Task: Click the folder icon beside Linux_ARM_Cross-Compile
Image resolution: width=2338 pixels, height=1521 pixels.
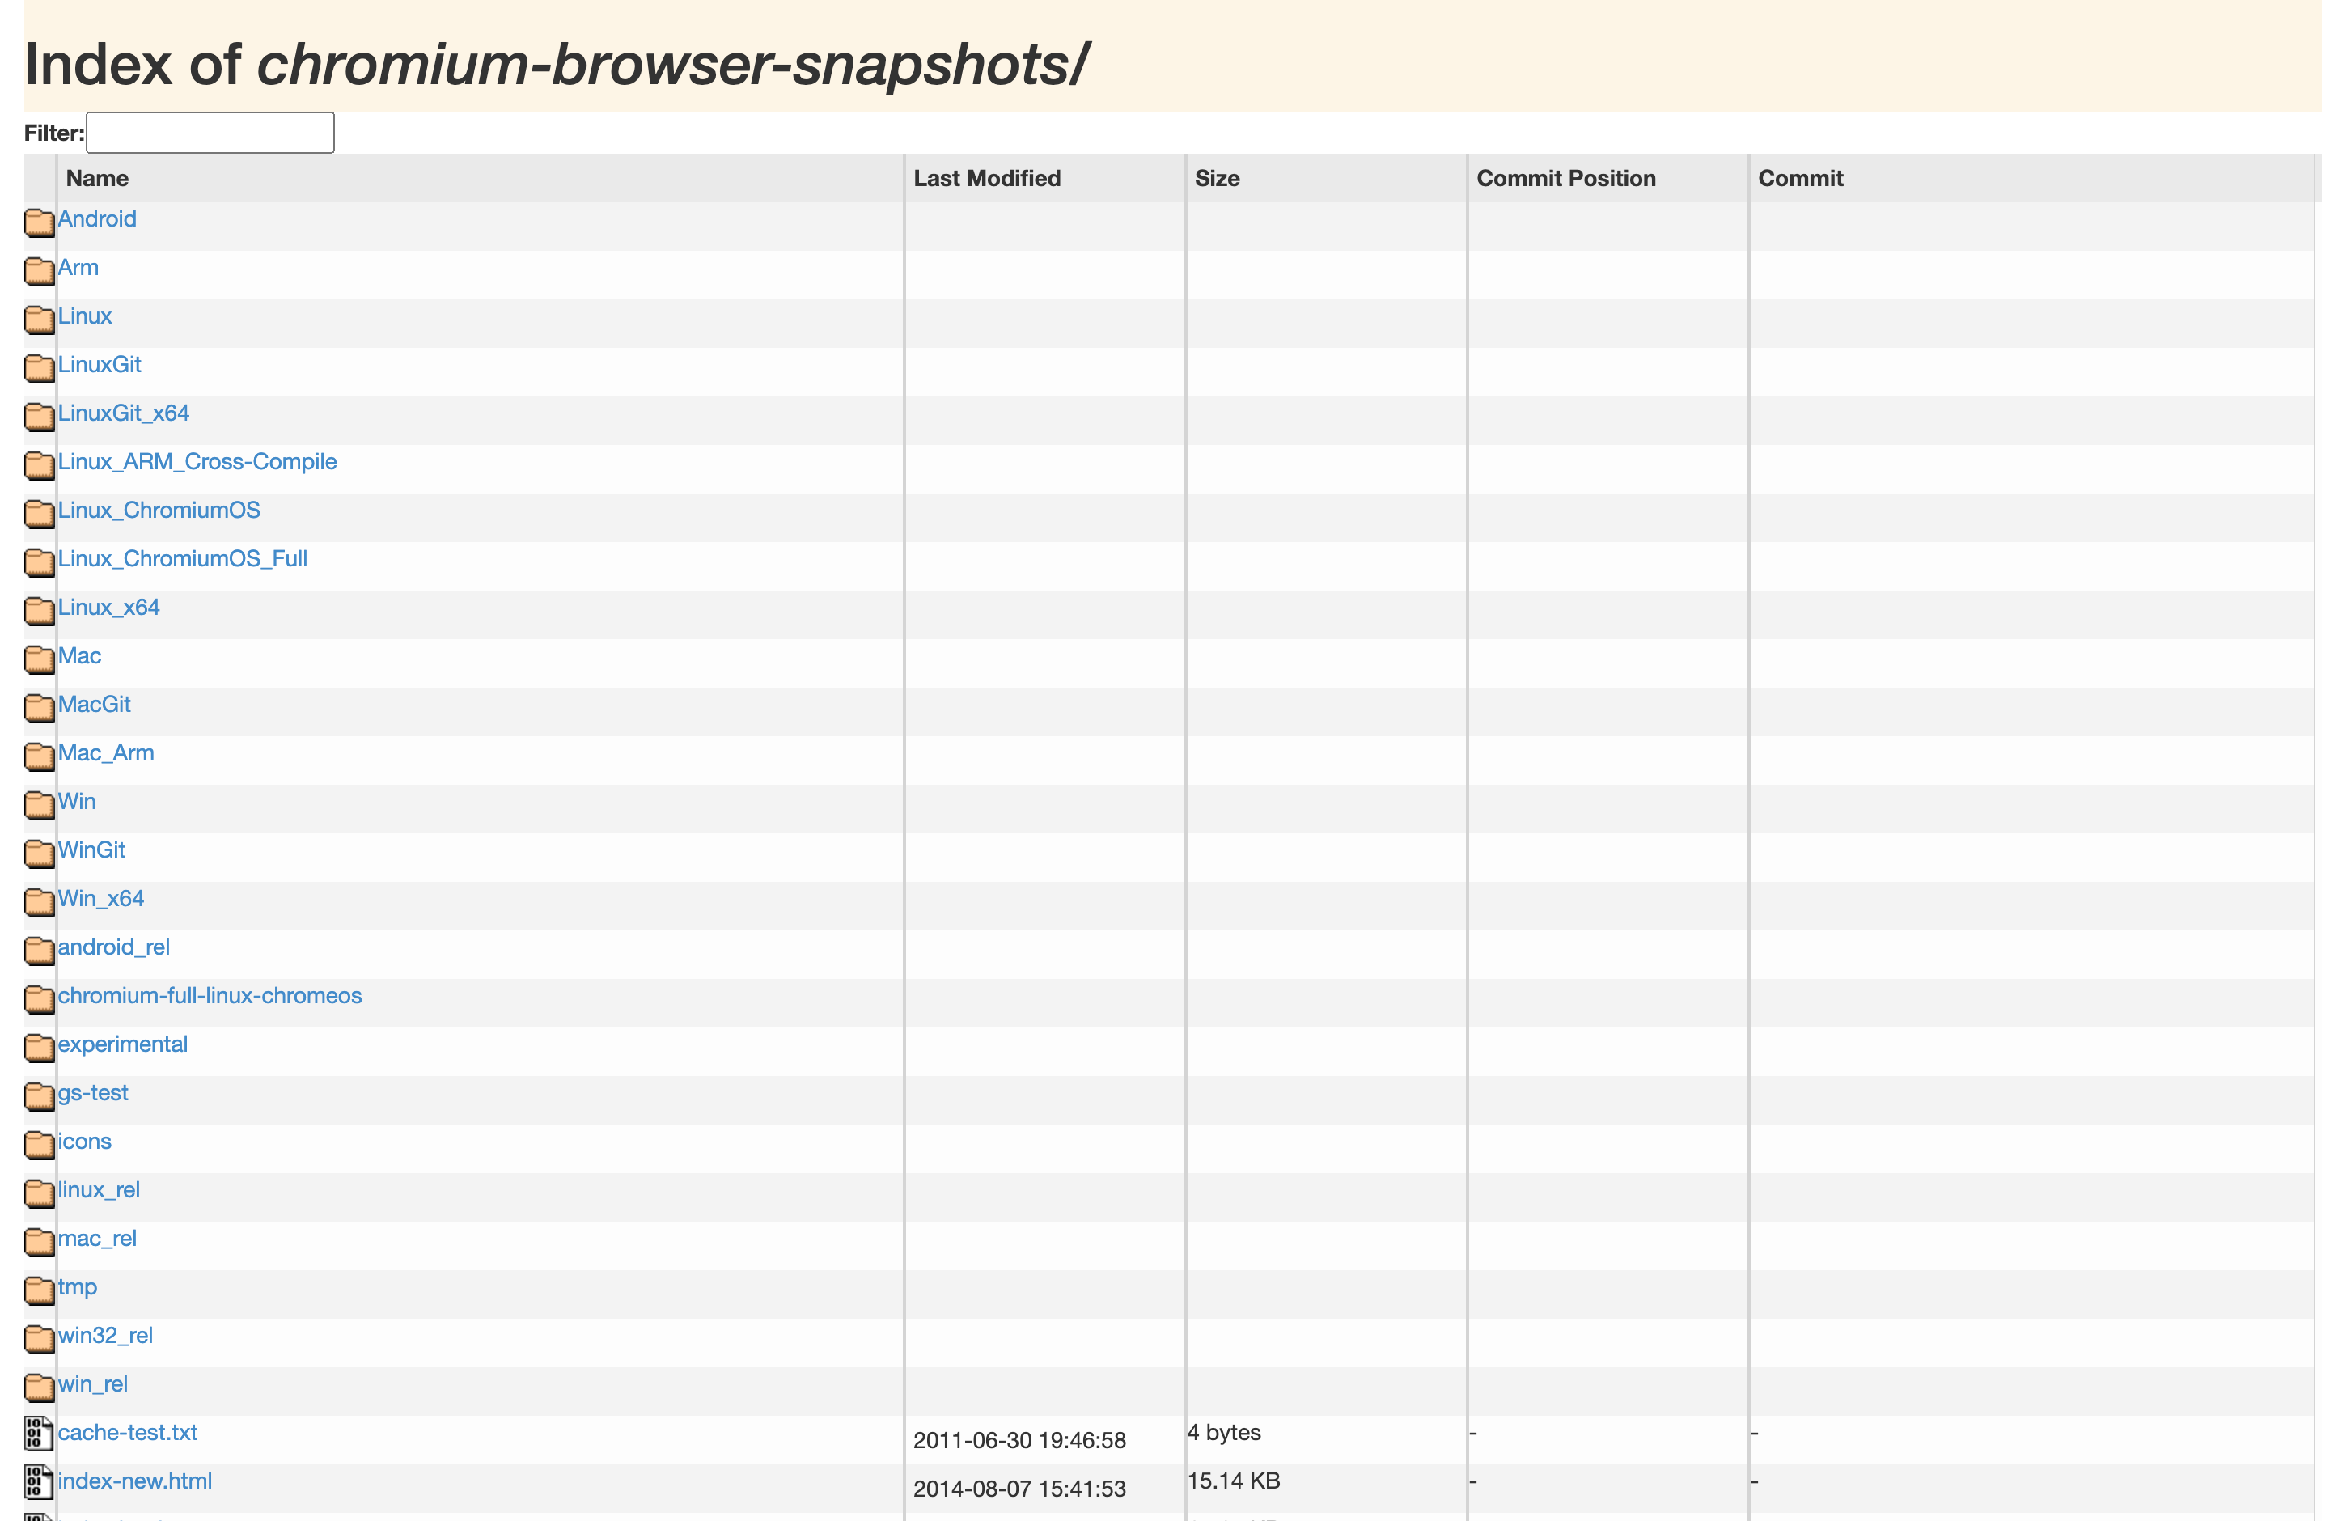Action: (x=40, y=464)
